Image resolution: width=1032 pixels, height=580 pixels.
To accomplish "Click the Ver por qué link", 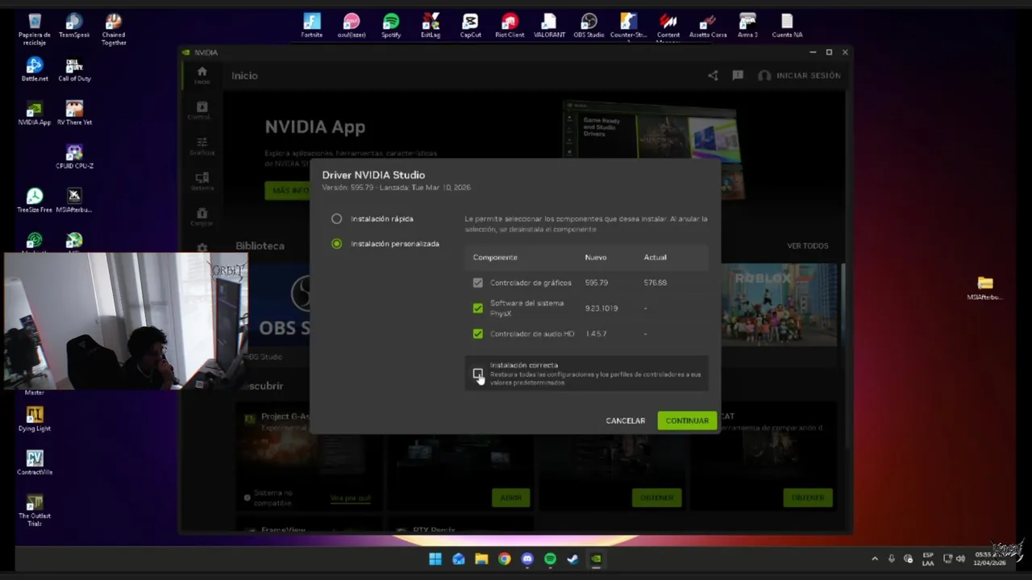I will pyautogui.click(x=351, y=498).
